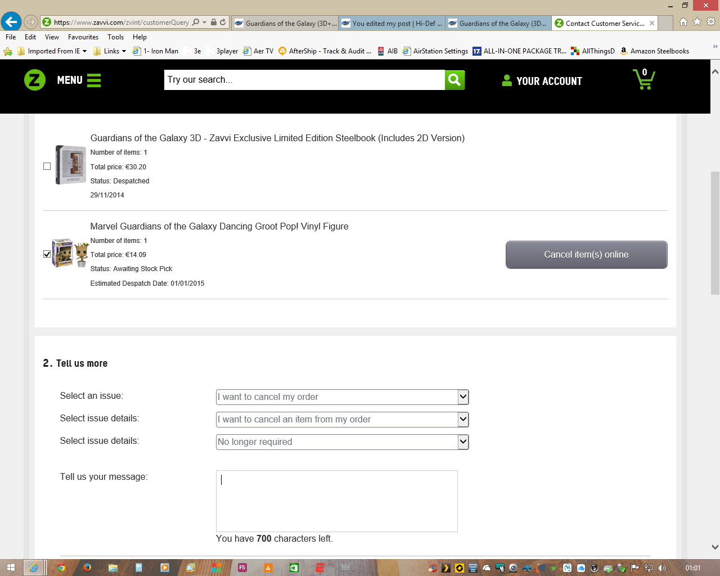
Task: Open address bar search dropdown arrow
Action: coord(204,22)
